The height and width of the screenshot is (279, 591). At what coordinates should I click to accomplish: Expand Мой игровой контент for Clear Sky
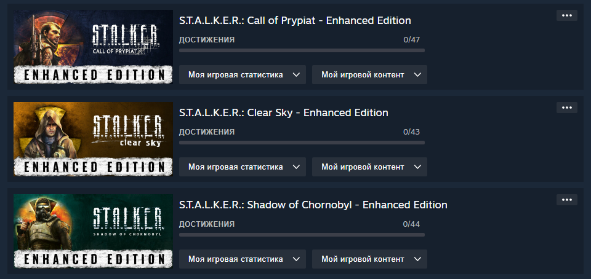(369, 167)
